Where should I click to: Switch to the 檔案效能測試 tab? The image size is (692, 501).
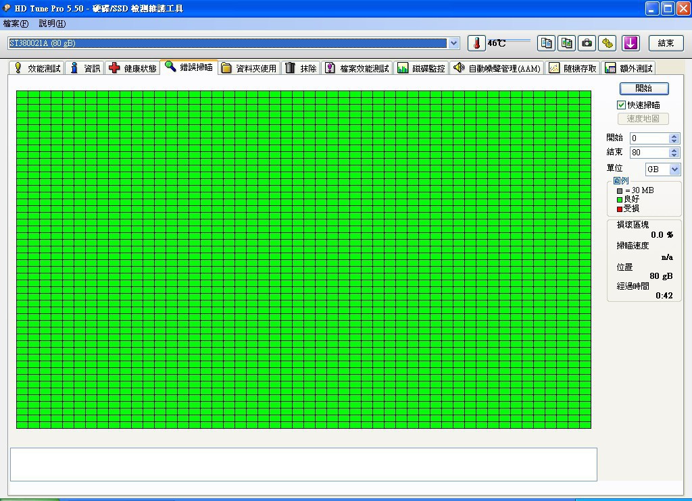coord(357,68)
